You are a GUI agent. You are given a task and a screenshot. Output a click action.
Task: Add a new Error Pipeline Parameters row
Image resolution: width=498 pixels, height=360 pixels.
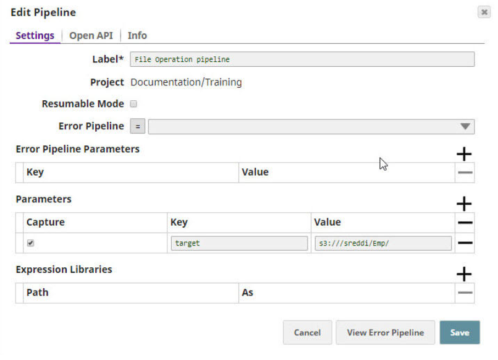(464, 154)
